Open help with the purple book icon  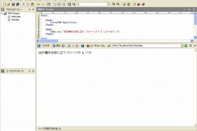143,4
